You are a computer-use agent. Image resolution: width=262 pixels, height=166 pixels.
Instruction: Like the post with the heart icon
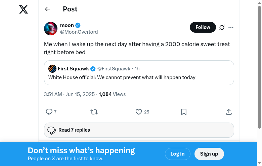[x=139, y=112]
